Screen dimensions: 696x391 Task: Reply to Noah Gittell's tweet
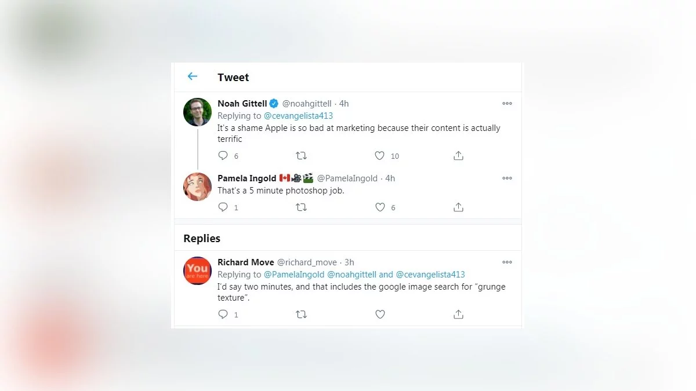click(x=223, y=156)
